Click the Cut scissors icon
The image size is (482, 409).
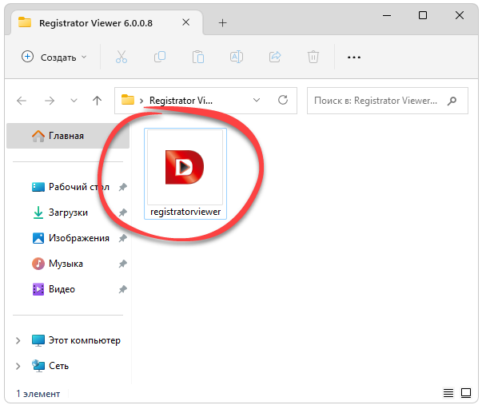[x=121, y=57]
